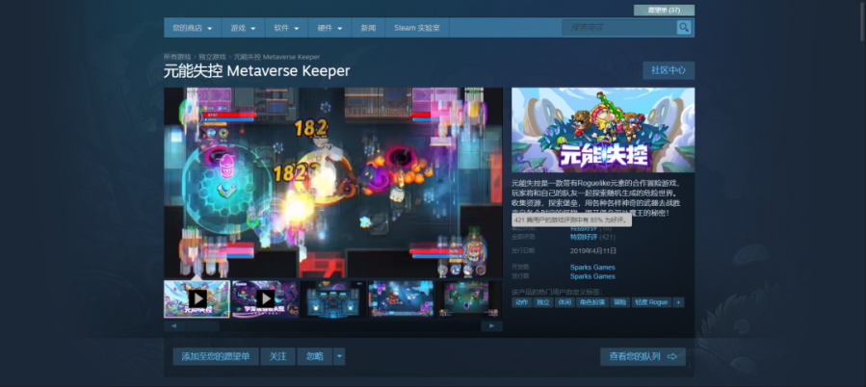Screen dimensions: 866x387
Task: Click the 独立游戏 breadcrumb link
Action: (x=213, y=57)
